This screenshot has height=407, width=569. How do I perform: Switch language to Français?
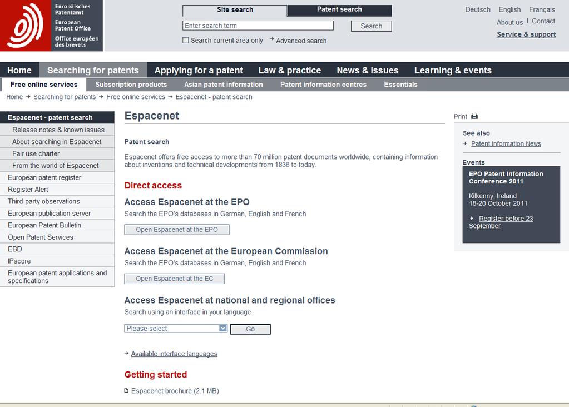(x=542, y=9)
